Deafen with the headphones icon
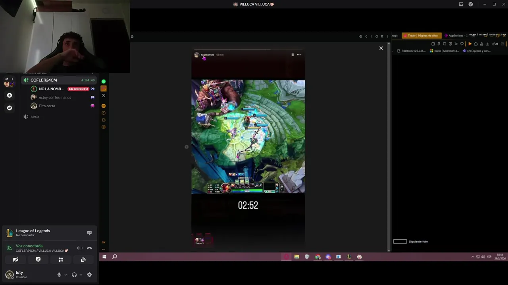Screen dimensions: 508x285 (x=74, y=275)
